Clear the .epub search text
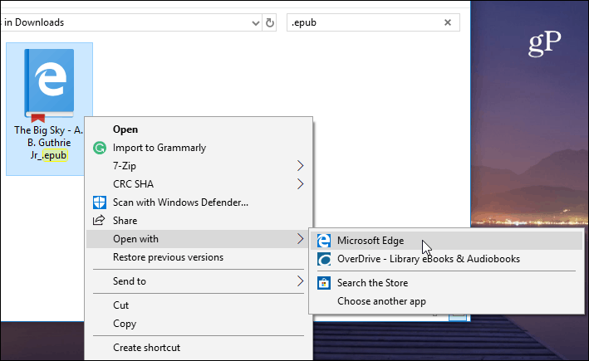 (448, 22)
